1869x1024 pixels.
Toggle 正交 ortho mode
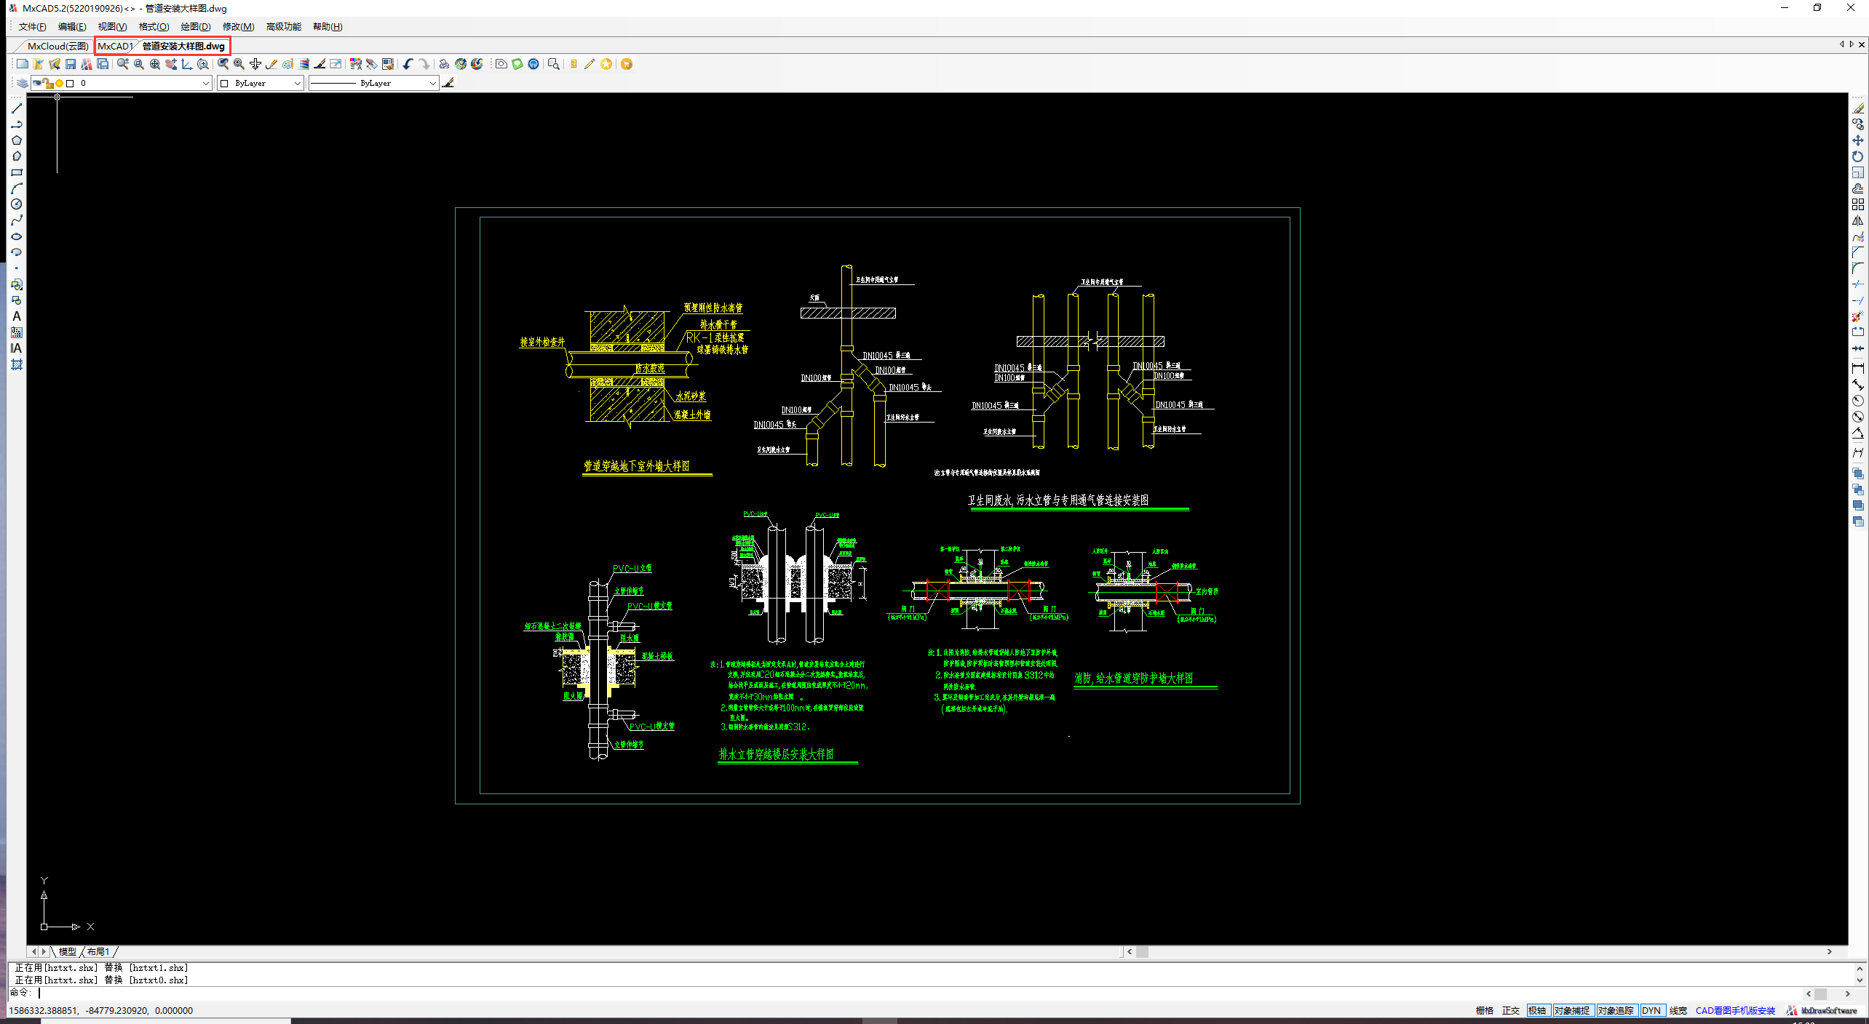(x=1511, y=1010)
